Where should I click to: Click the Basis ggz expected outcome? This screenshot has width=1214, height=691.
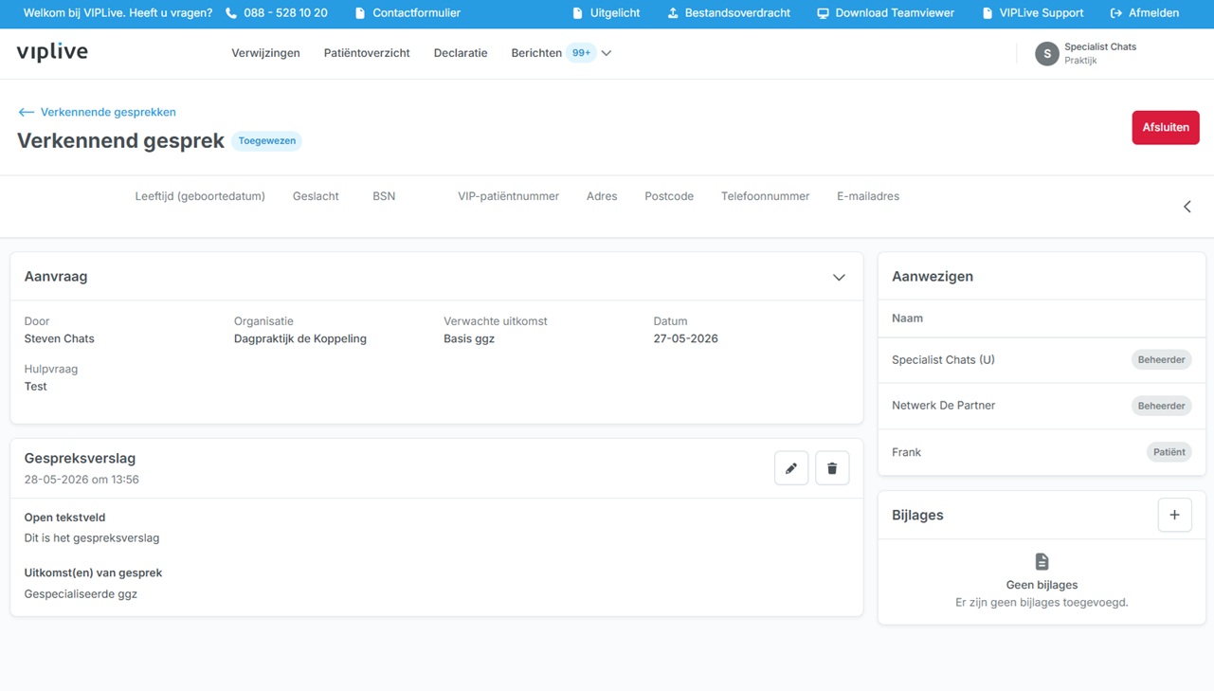click(469, 338)
